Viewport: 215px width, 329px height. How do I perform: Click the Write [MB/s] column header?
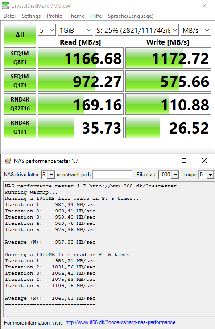point(168,42)
